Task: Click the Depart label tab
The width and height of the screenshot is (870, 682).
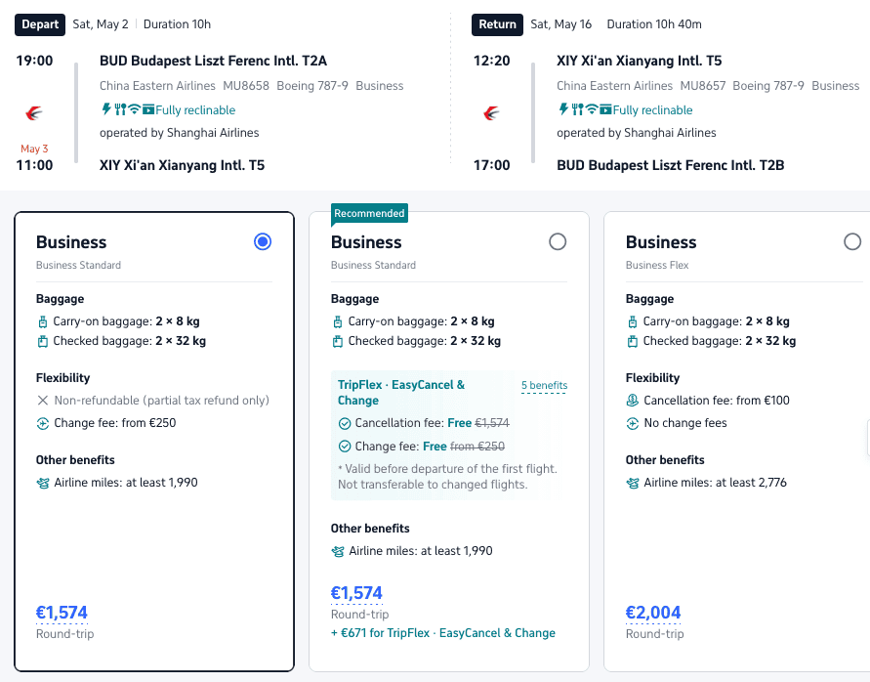Action: click(x=40, y=24)
